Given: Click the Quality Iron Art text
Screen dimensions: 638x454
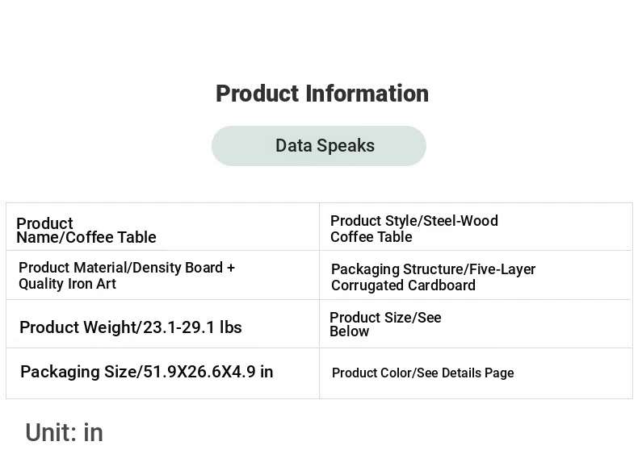Looking at the screenshot, I should [67, 284].
